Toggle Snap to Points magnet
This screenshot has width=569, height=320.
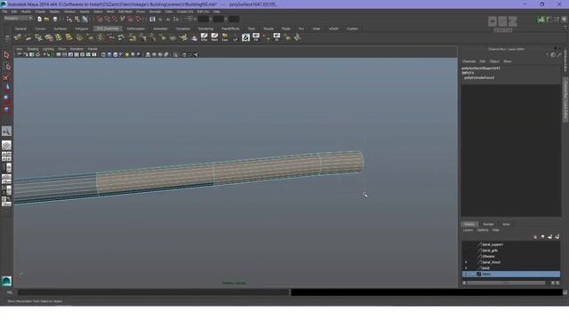pos(115,19)
